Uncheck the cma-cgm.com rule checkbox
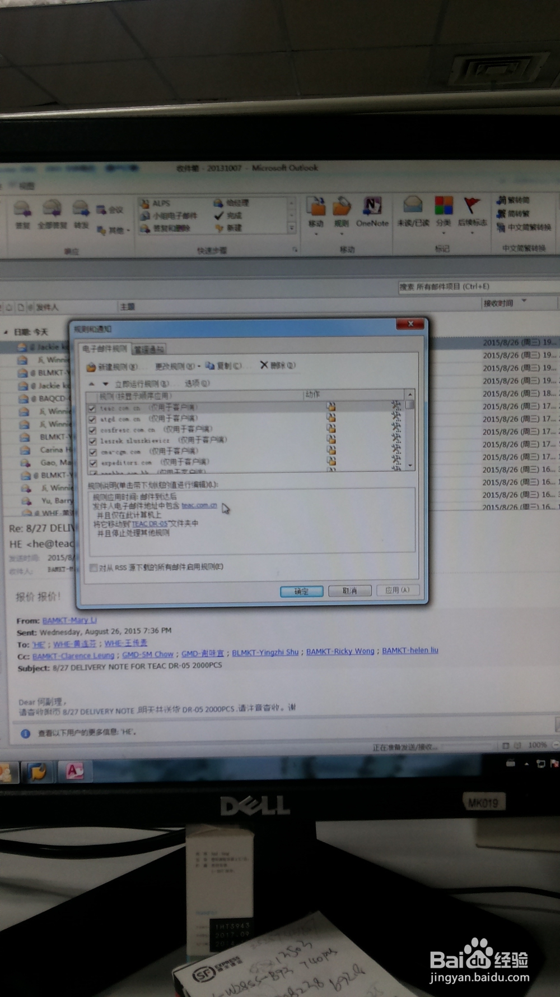 click(93, 452)
